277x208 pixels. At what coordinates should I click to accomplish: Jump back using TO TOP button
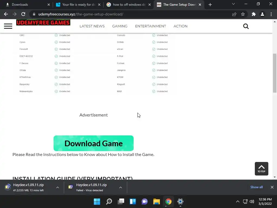pyautogui.click(x=262, y=169)
